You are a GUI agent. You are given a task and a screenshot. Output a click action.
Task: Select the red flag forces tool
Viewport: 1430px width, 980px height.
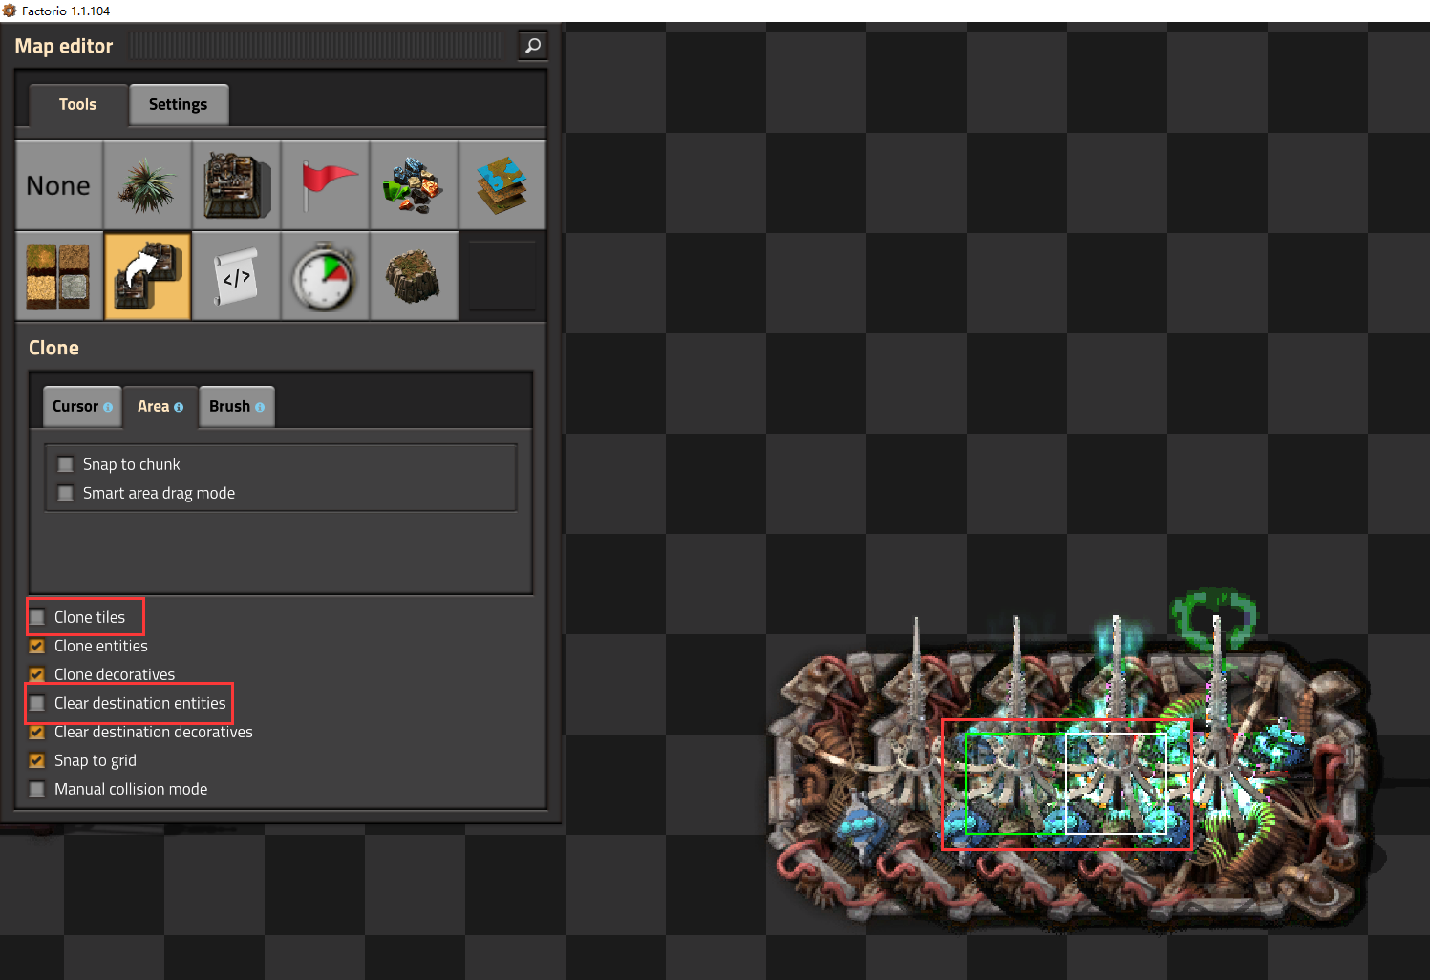pos(325,185)
